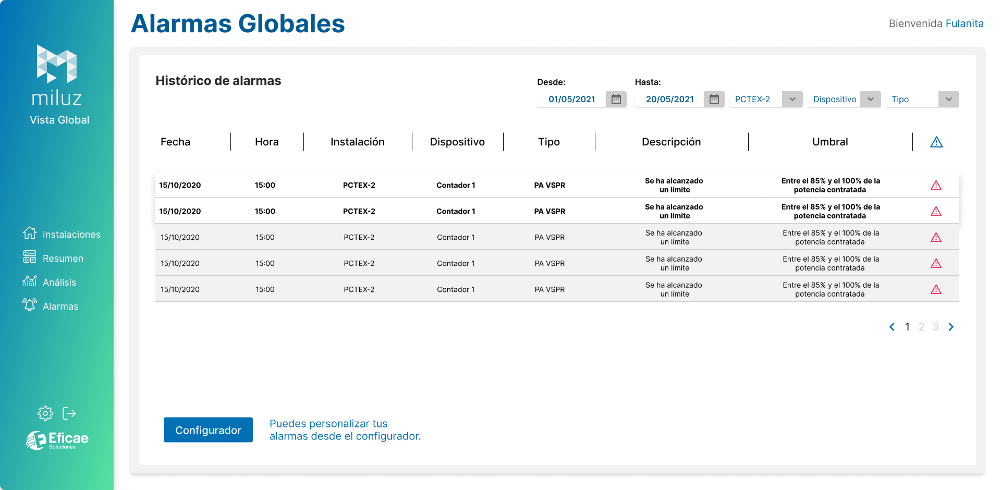The width and height of the screenshot is (1001, 490).
Task: Expand the Dispositivo filter dropdown
Action: (x=870, y=99)
